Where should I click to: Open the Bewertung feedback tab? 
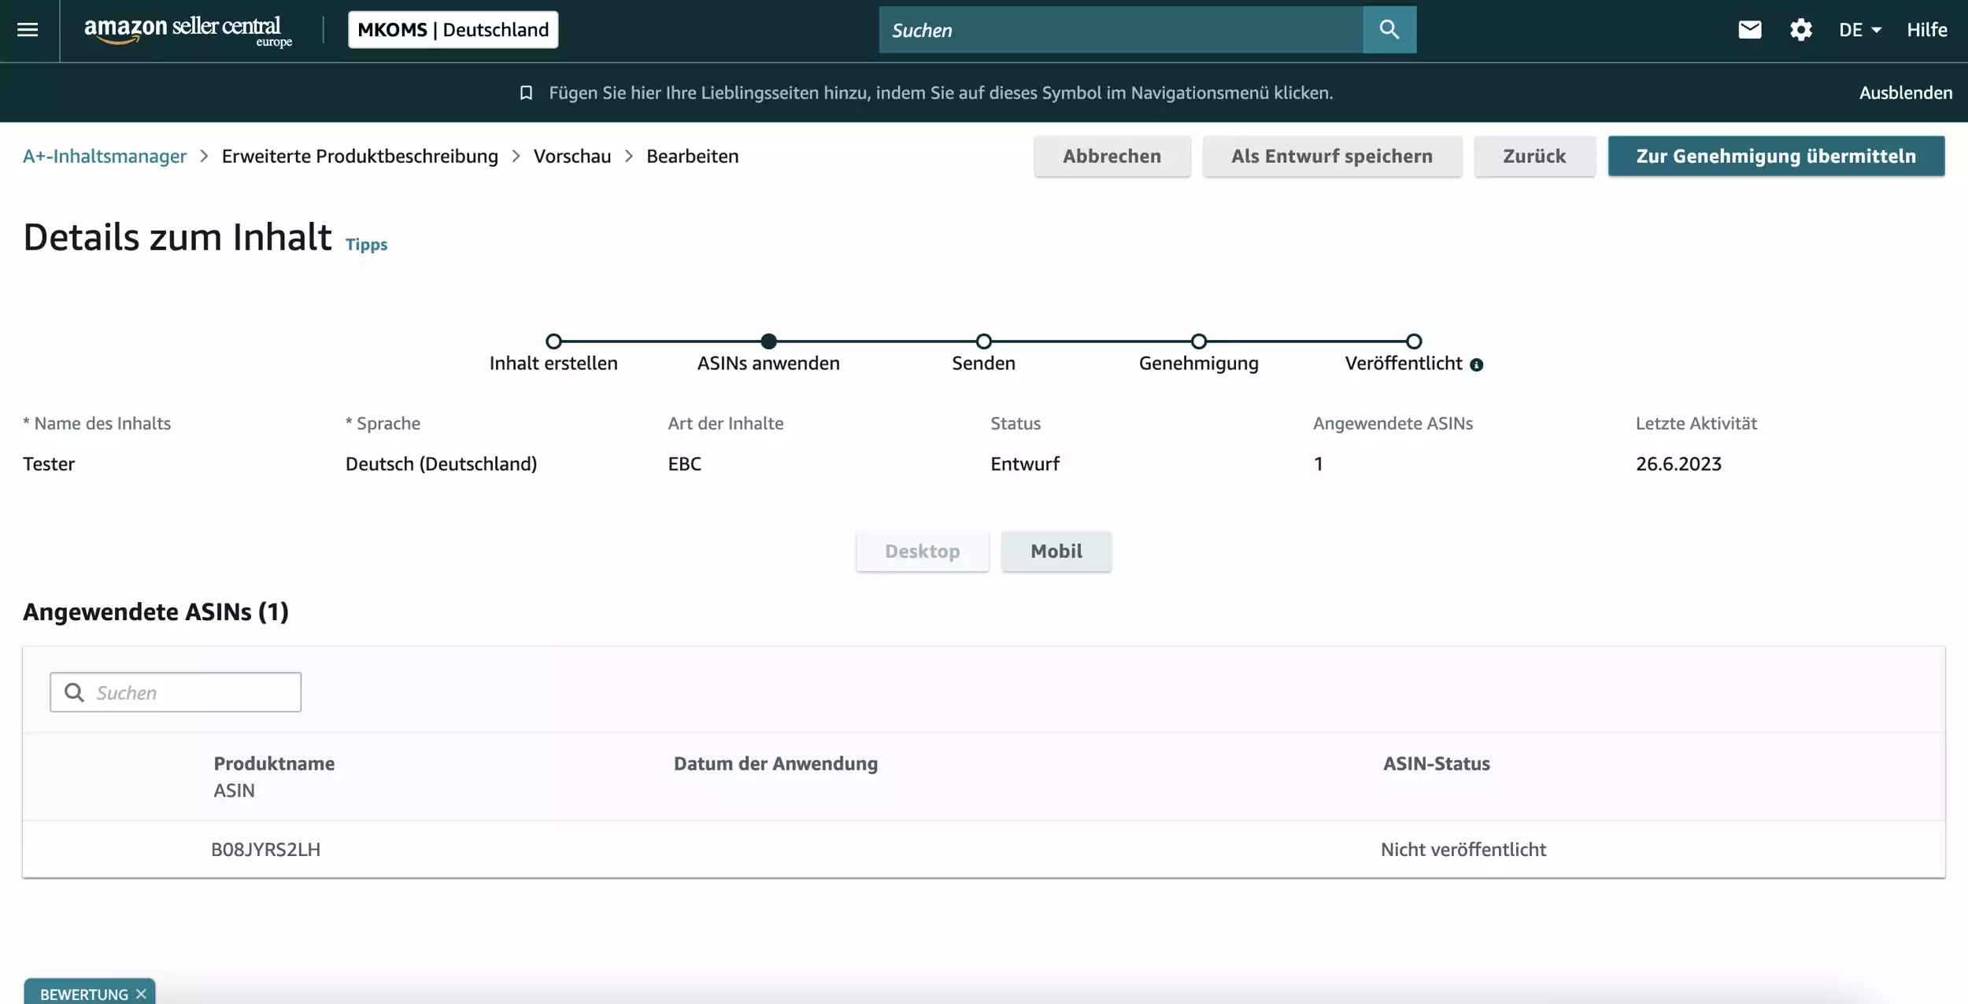tap(84, 994)
